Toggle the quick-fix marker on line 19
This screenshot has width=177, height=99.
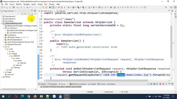coord(38,47)
